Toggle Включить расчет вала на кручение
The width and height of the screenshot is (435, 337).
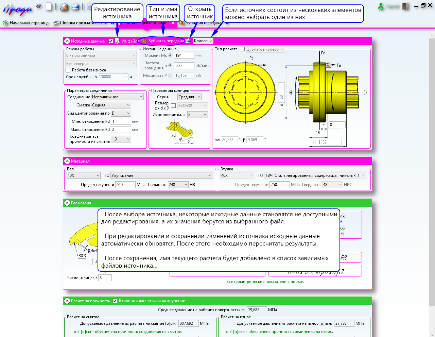click(115, 301)
